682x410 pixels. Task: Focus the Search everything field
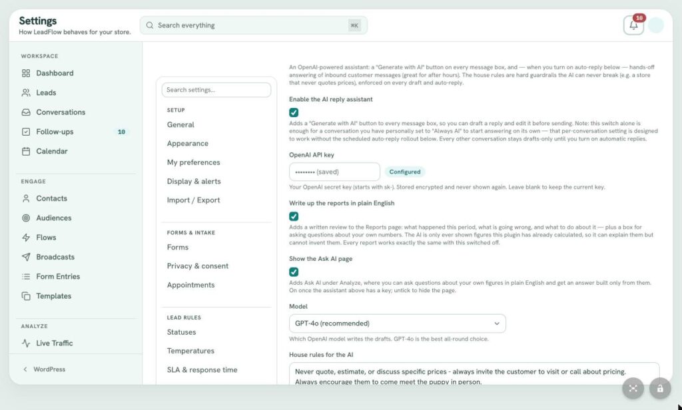click(x=253, y=25)
